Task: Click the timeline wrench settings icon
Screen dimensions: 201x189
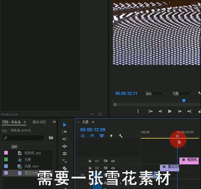Action: [x=120, y=136]
